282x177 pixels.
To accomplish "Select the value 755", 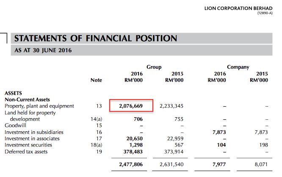I will (x=179, y=119).
